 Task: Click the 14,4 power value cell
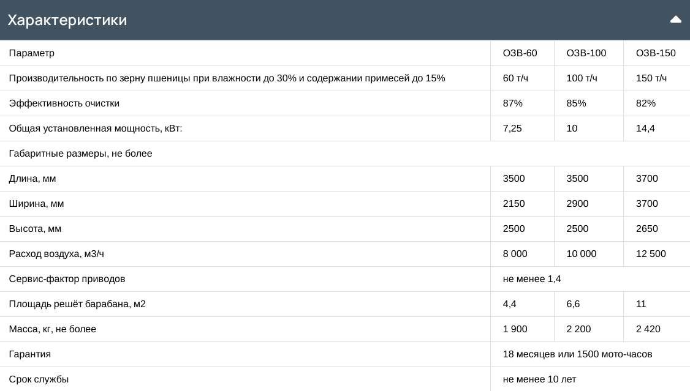coord(645,128)
